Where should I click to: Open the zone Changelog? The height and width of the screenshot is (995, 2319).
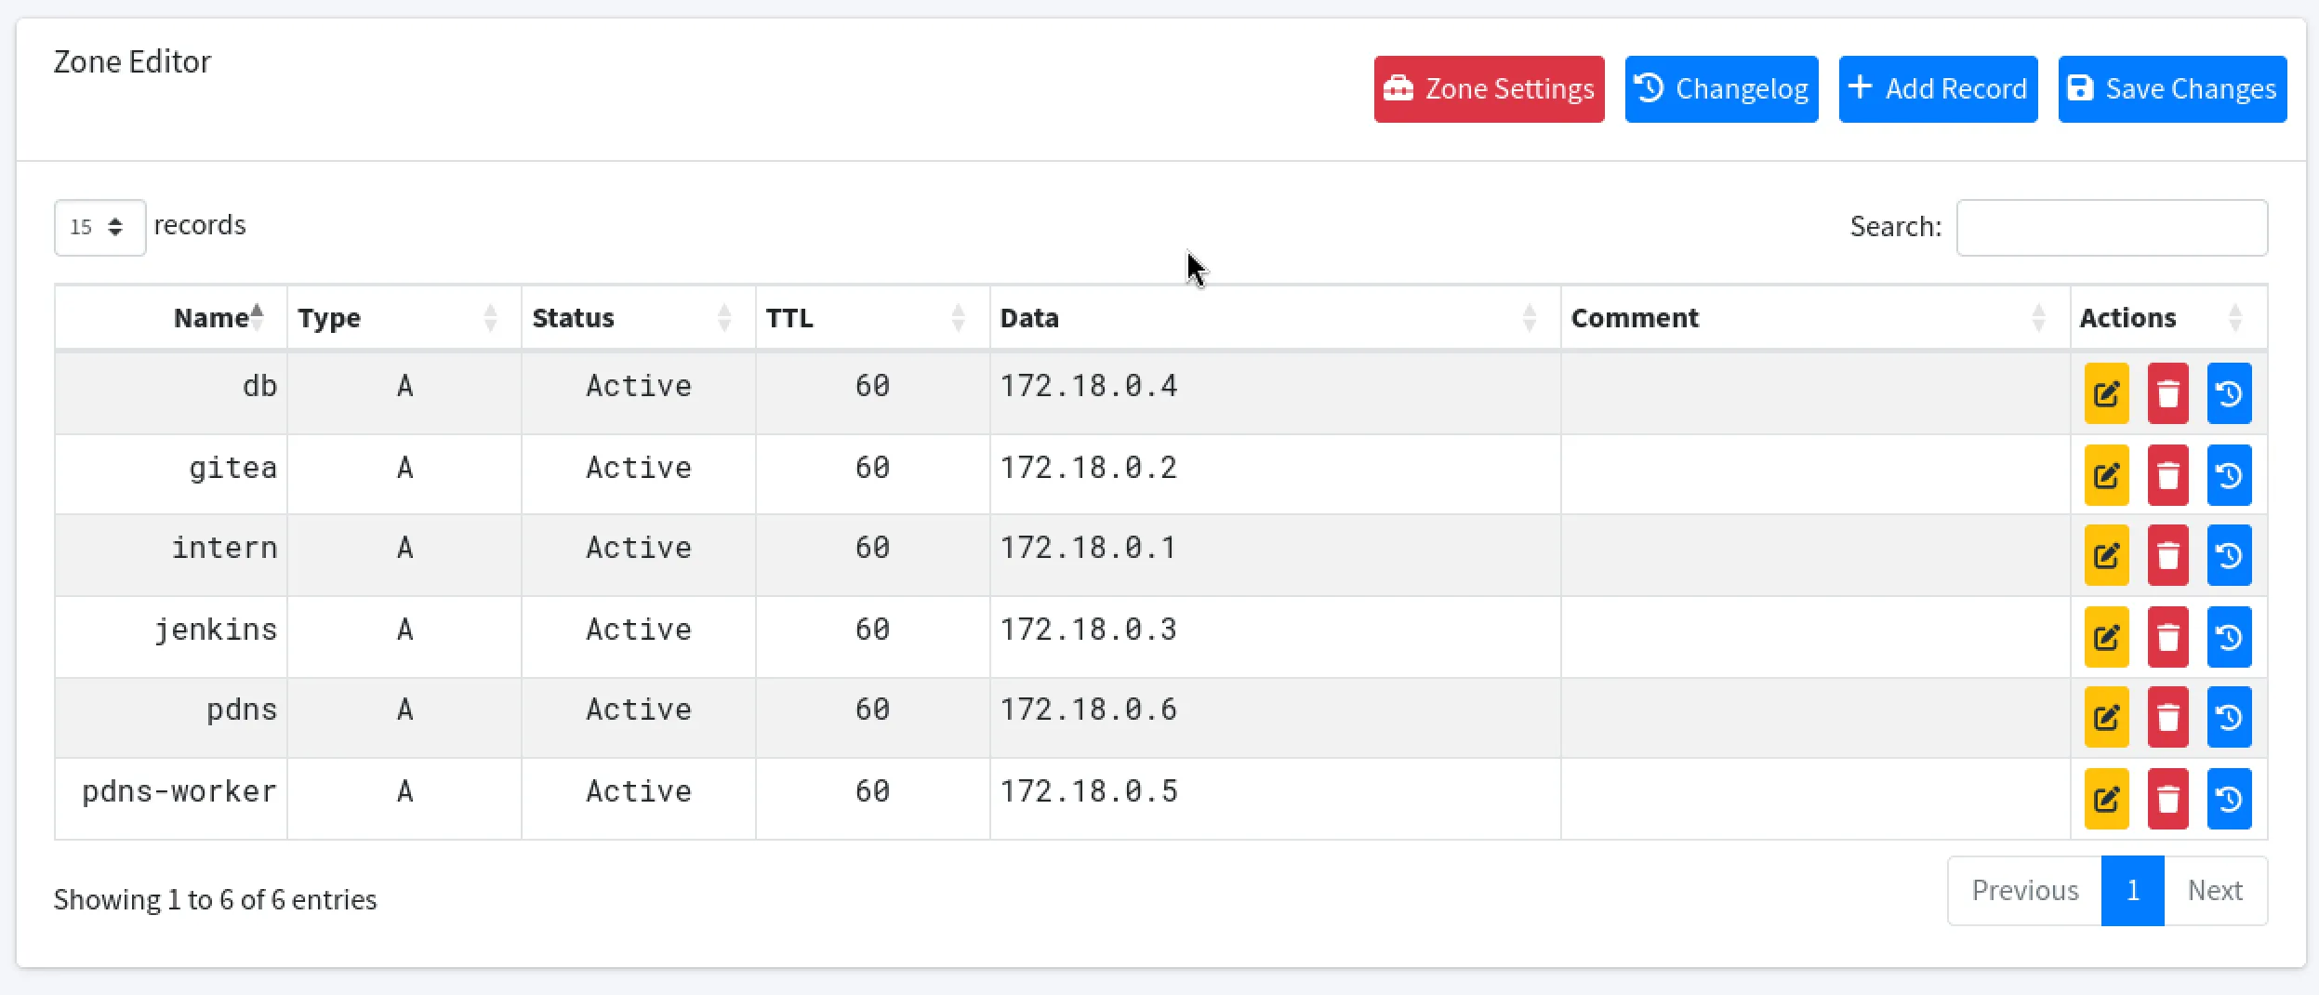[1721, 89]
